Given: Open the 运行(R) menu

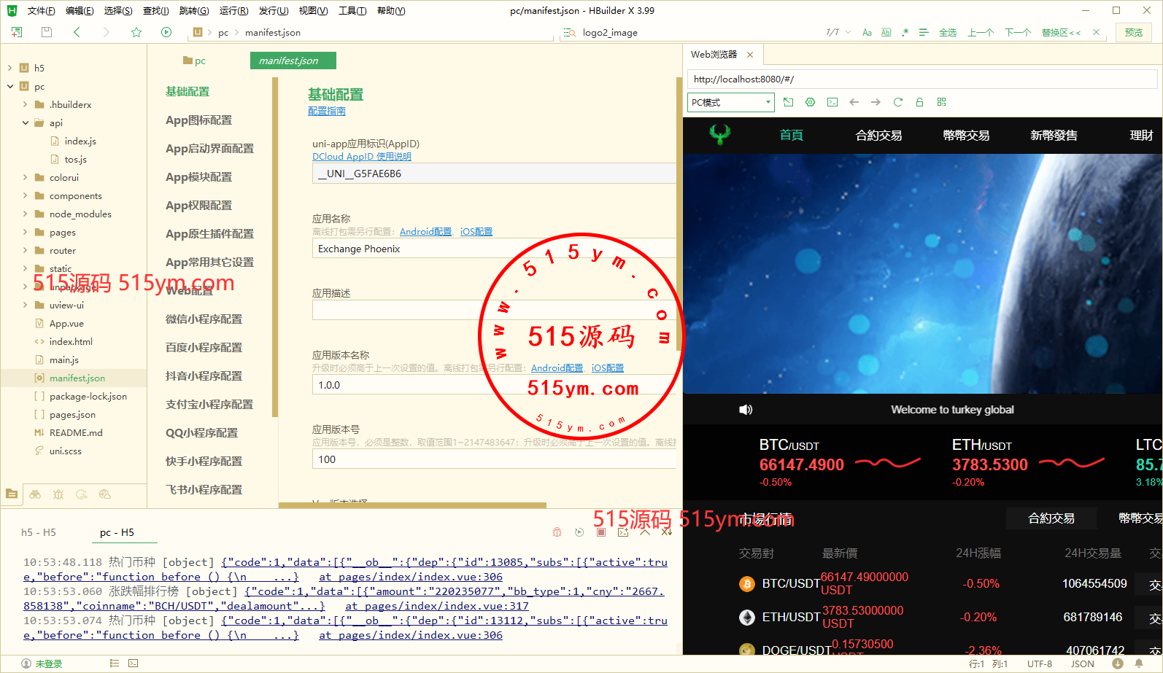Looking at the screenshot, I should [x=233, y=11].
